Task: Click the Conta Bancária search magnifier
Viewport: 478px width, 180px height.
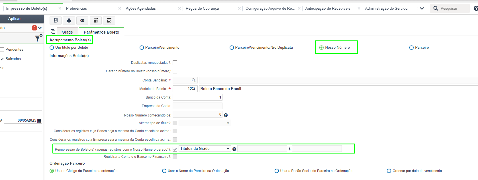Action: 193,80
